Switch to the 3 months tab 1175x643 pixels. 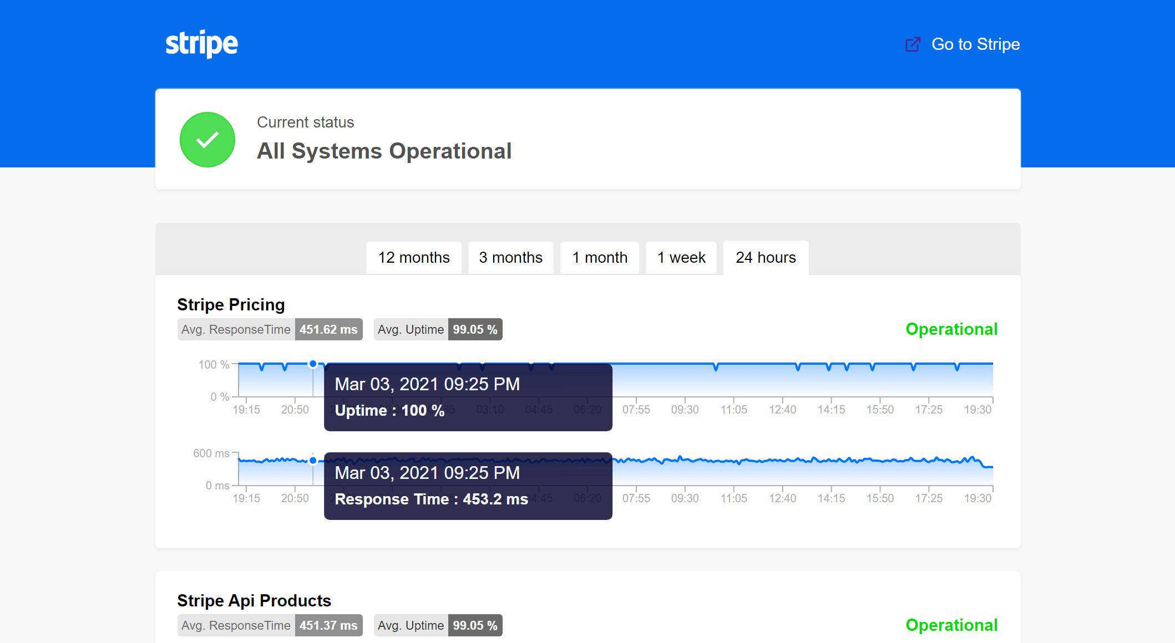pos(510,258)
